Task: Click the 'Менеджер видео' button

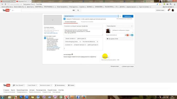Action: pyautogui.click(x=114, y=66)
